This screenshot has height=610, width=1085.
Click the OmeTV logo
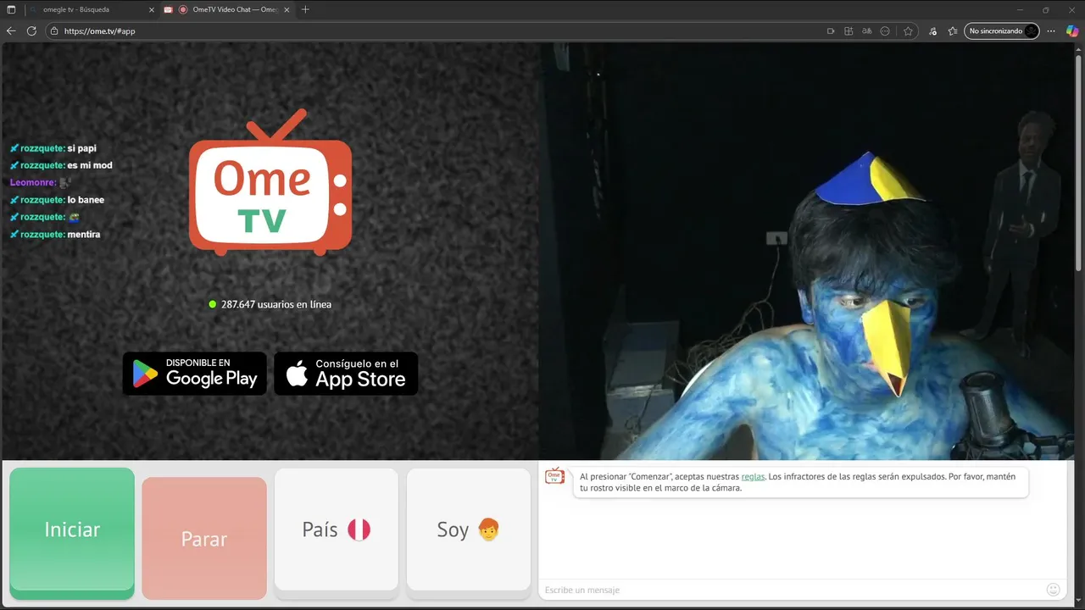[270, 182]
